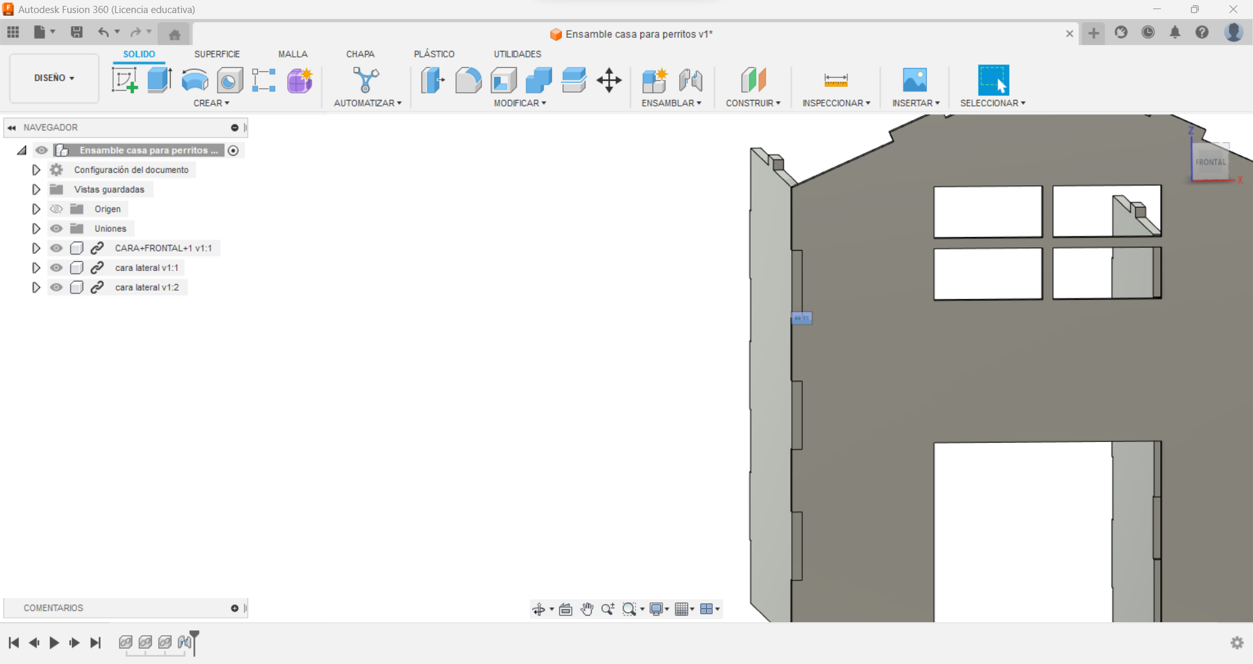Expand Vistas guardadas tree node

[36, 189]
